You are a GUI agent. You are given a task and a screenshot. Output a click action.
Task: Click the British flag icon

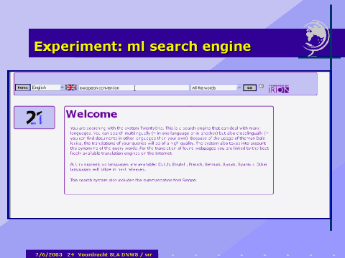[x=71, y=87]
